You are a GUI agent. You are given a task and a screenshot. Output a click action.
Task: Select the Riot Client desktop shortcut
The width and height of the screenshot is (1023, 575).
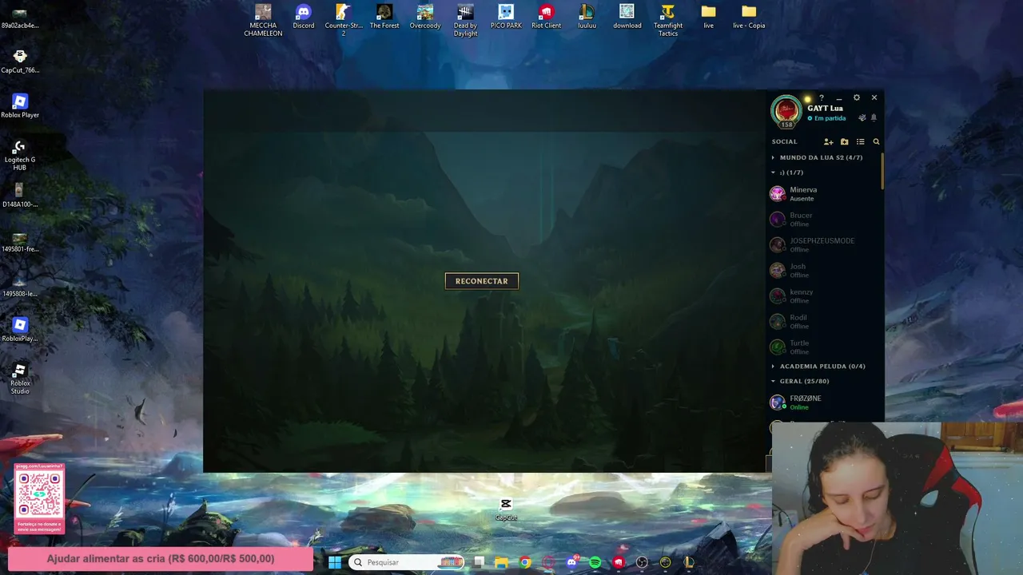click(x=547, y=17)
